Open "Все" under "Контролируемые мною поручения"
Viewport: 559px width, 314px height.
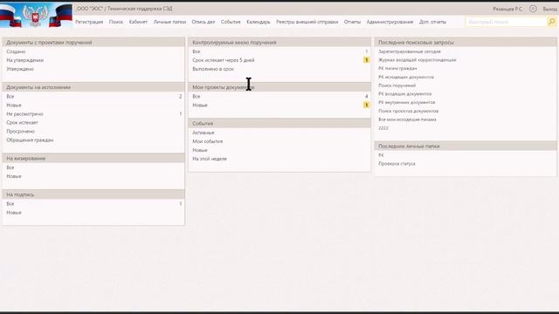point(197,51)
